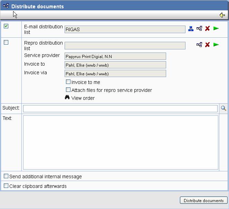
Task: Click the binoculars View order icon
Action: point(67,98)
